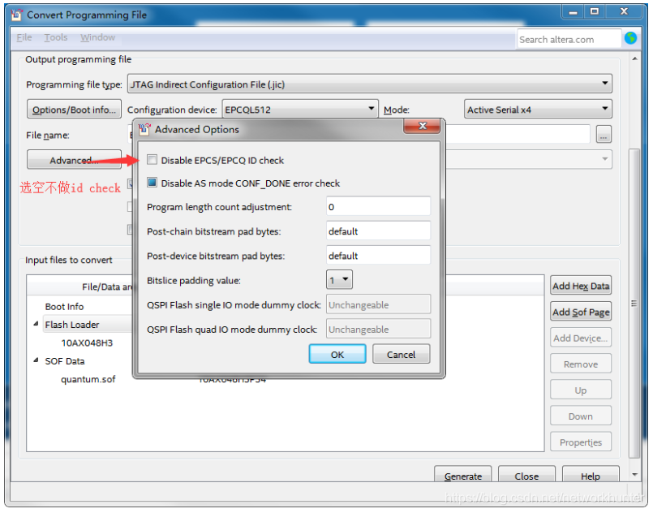Toggle Disable AS mode CONF_DONE error check
The image size is (653, 513).
pyautogui.click(x=152, y=183)
